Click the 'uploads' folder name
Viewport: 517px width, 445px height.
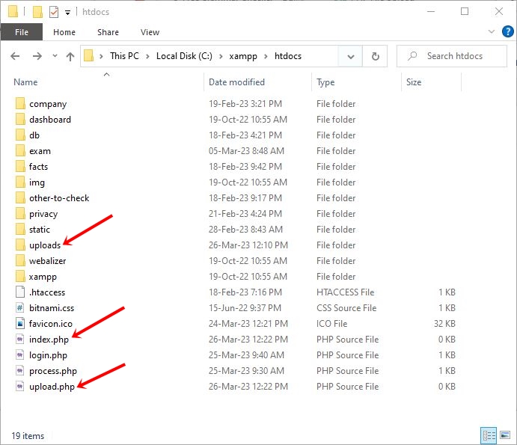[x=45, y=245]
